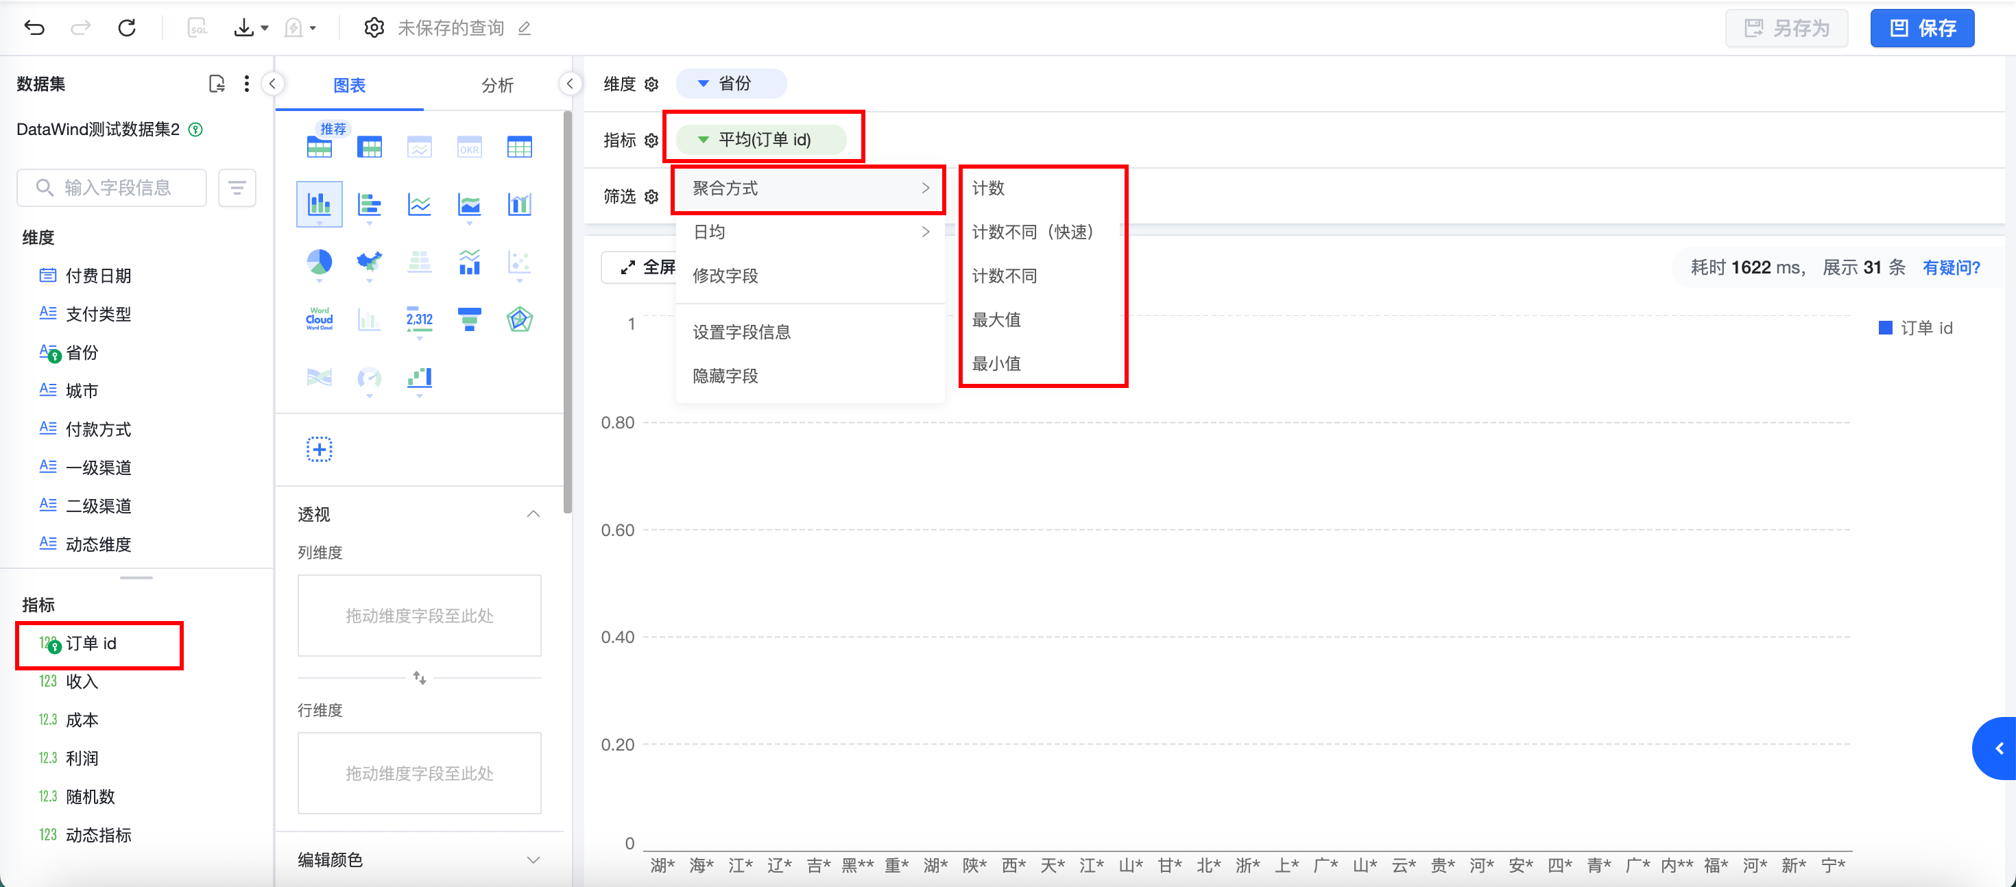Viewport: 2016px width, 887px height.
Task: Switch to the 分析 tab
Action: pyautogui.click(x=497, y=85)
